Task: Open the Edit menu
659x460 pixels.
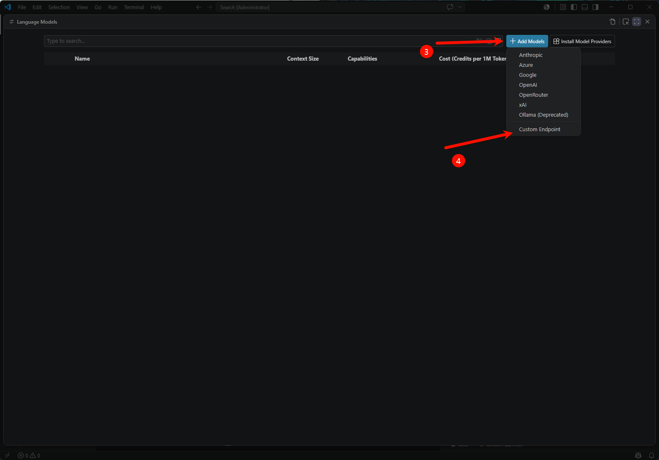Action: point(37,7)
